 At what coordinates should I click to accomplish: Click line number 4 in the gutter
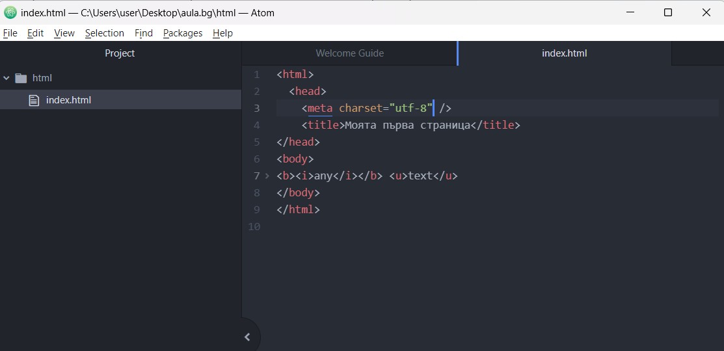tap(257, 125)
